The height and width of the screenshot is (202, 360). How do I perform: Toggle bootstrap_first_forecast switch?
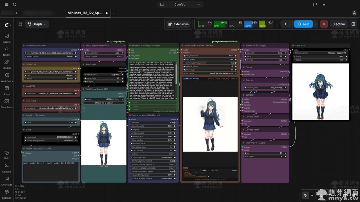pos(174,161)
